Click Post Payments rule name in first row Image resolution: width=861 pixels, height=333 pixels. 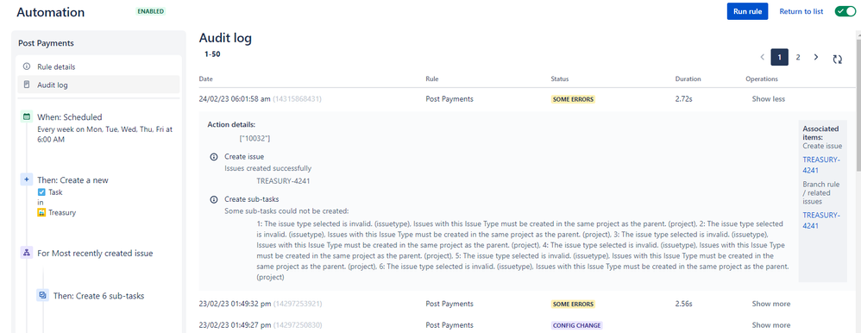449,99
